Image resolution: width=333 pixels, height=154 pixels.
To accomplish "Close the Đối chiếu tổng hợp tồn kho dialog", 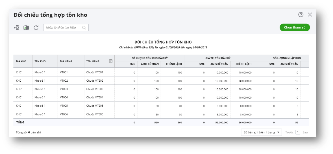I will tap(310, 15).
